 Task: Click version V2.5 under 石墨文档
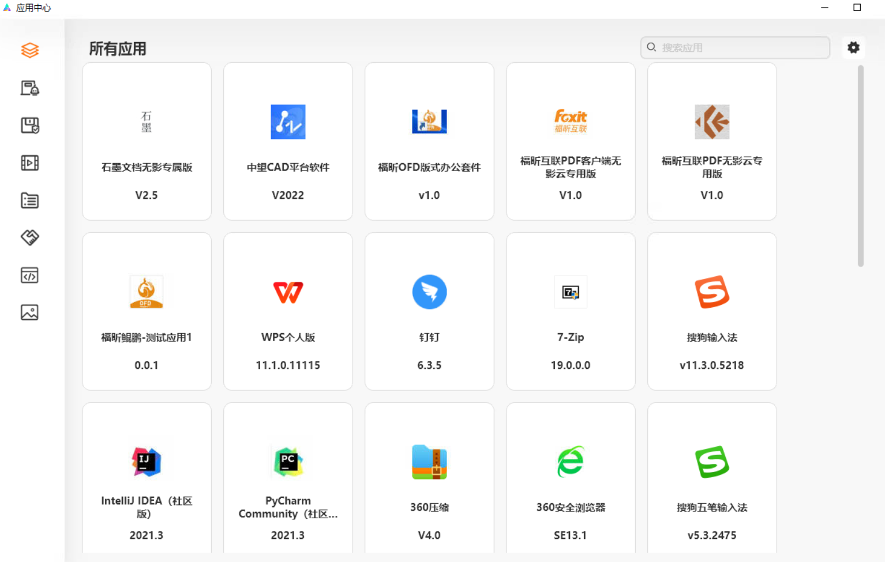click(x=147, y=195)
